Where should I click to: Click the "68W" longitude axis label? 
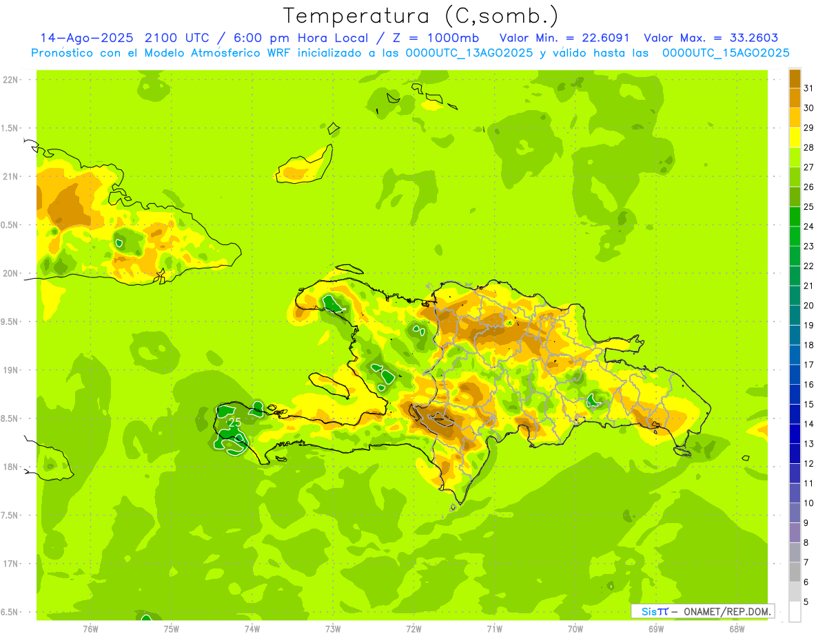point(737,629)
